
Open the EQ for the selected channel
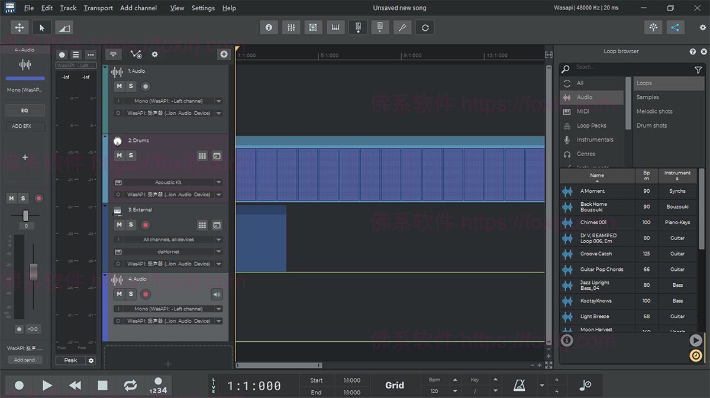click(x=25, y=110)
